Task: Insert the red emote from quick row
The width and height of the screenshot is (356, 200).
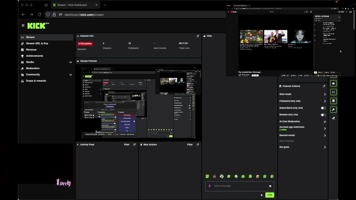Action: click(x=214, y=176)
